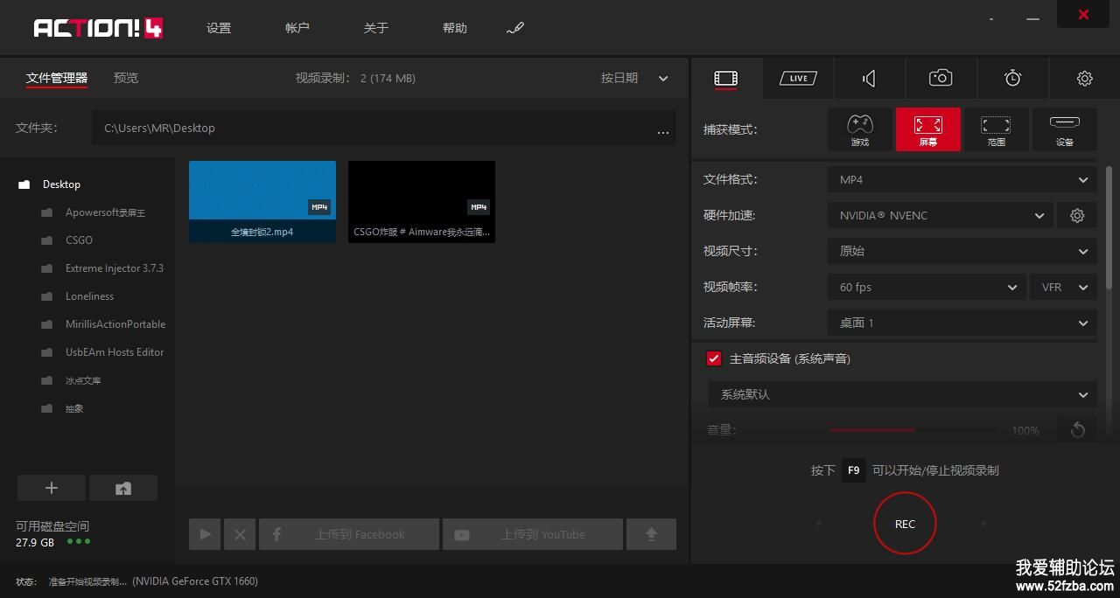Open the screenshot camera tab
Image resolution: width=1120 pixels, height=598 pixels.
coord(941,79)
